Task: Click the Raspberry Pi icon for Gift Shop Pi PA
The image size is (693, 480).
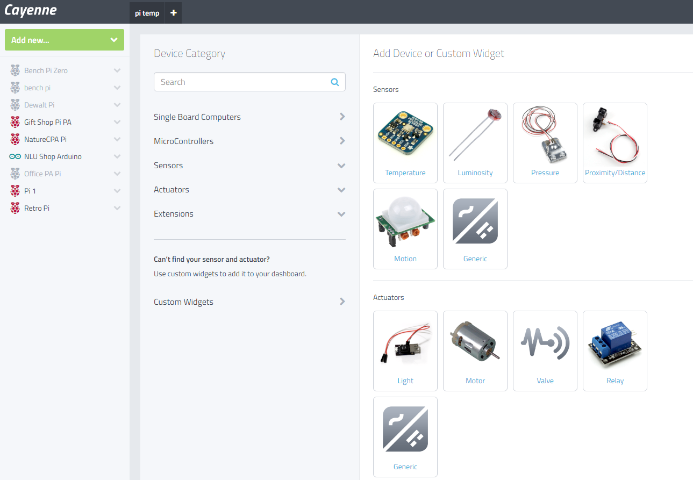Action: 15,122
